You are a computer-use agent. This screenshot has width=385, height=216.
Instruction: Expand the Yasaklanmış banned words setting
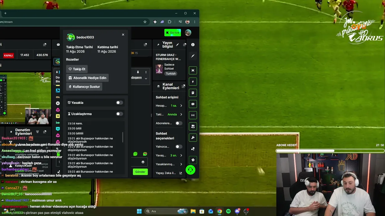(181, 164)
